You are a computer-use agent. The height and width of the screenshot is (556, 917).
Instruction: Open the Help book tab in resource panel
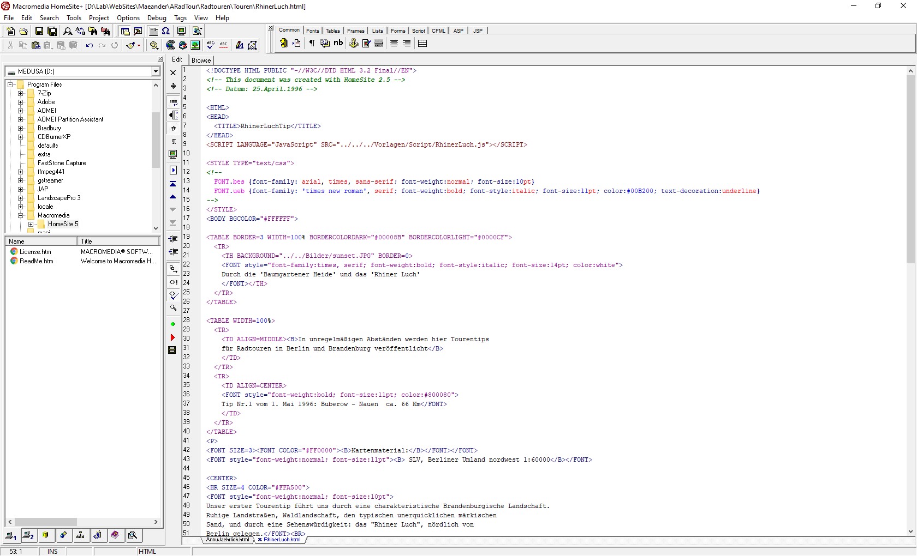[115, 535]
